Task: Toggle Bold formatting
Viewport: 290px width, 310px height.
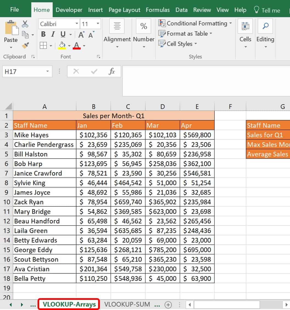Action: (x=43, y=34)
